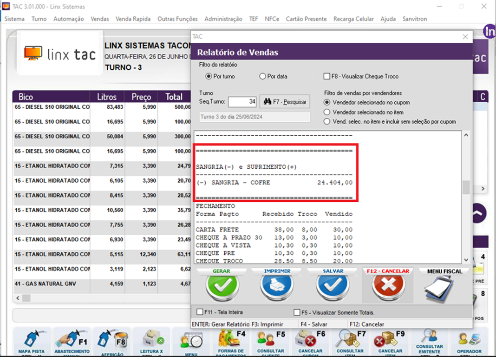Open the Menu Fiscal clipboard icon
The width and height of the screenshot is (496, 357).
440,288
